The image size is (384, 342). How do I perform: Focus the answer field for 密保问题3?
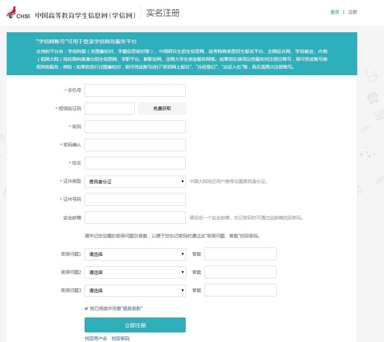(241, 290)
